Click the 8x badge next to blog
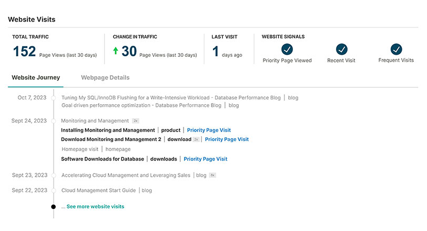 pyautogui.click(x=212, y=175)
